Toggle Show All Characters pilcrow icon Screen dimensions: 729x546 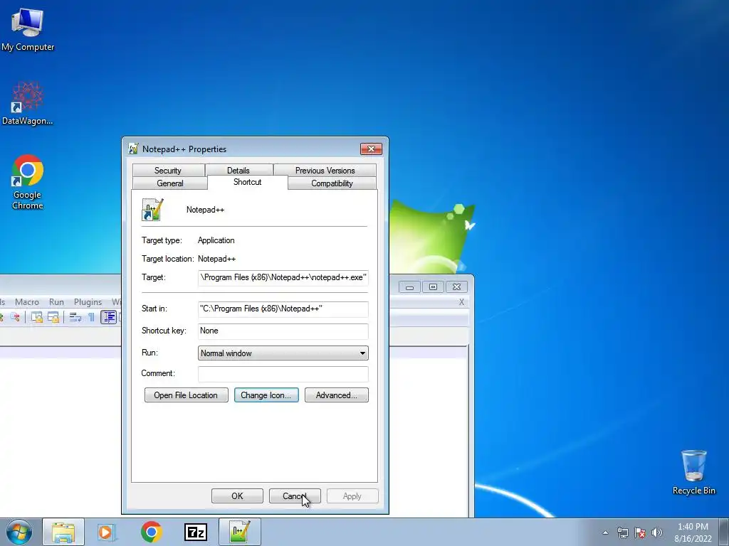click(91, 317)
